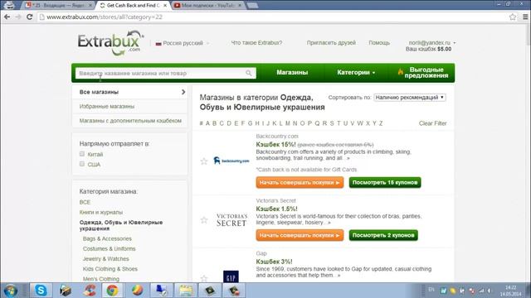
Task: Open the Windows Start menu
Action: click(10, 291)
